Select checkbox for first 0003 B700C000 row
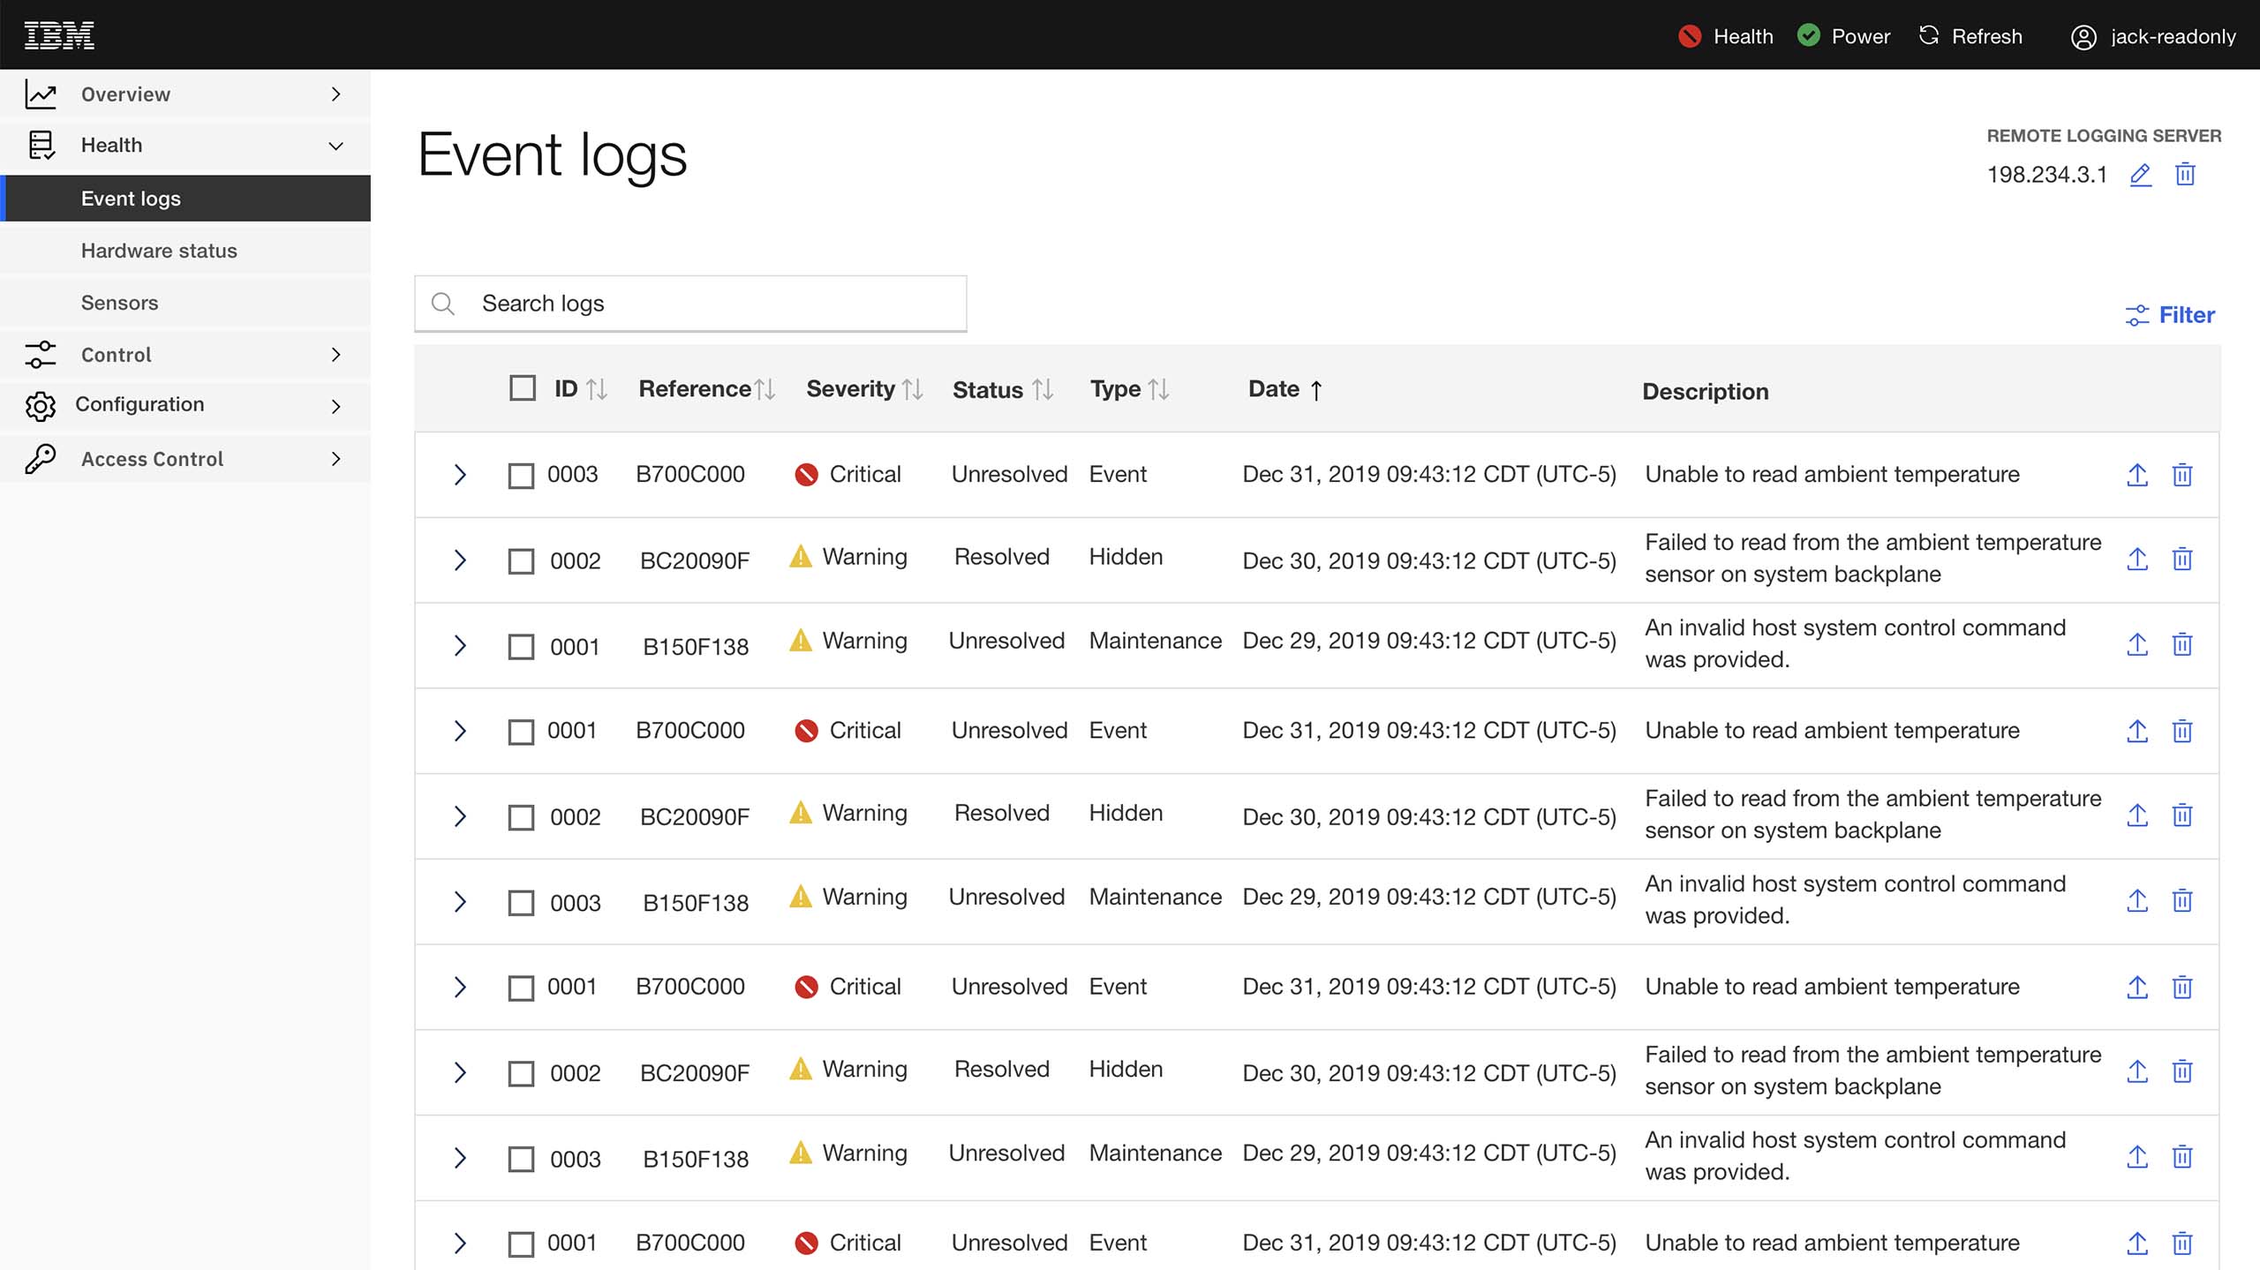The height and width of the screenshot is (1270, 2260). point(521,476)
